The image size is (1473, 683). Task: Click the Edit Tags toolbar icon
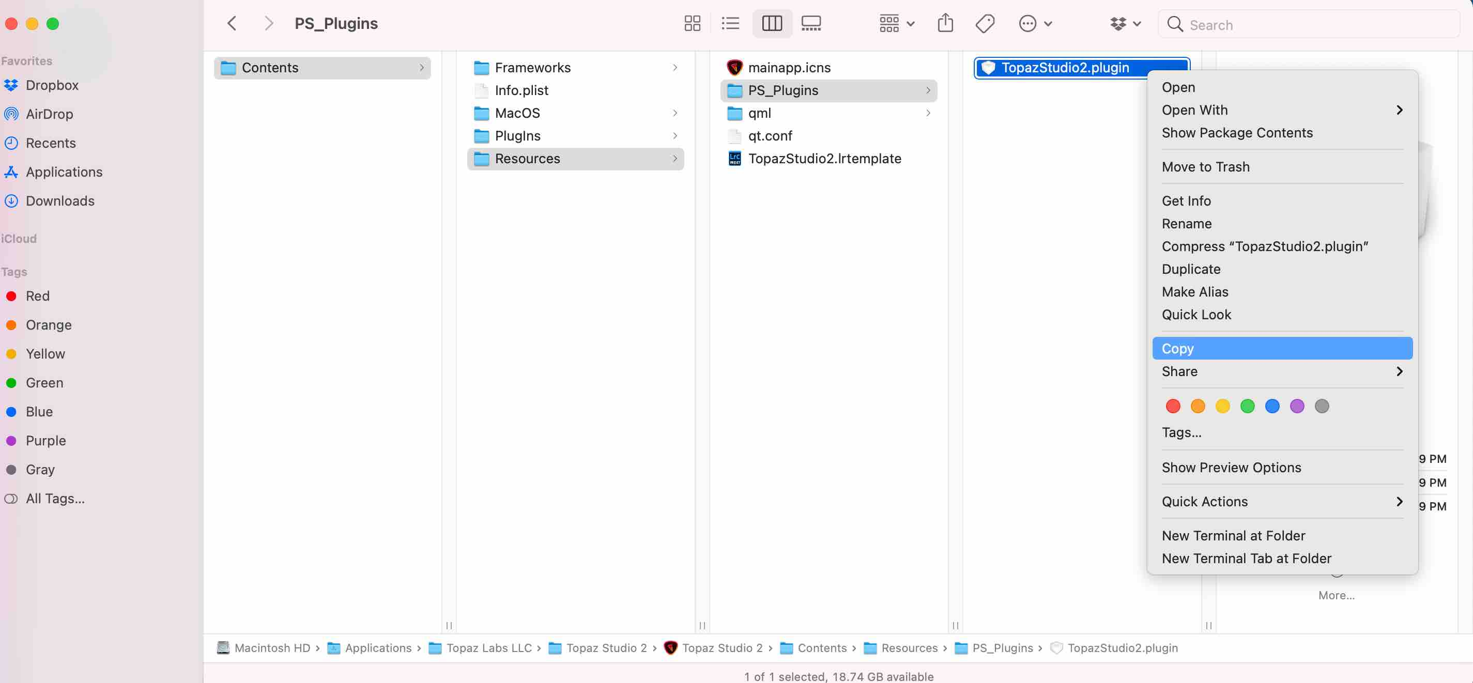point(985,23)
